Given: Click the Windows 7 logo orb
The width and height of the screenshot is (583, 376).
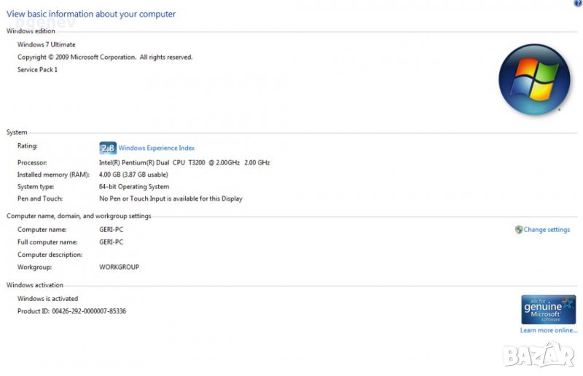Looking at the screenshot, I should 533,79.
